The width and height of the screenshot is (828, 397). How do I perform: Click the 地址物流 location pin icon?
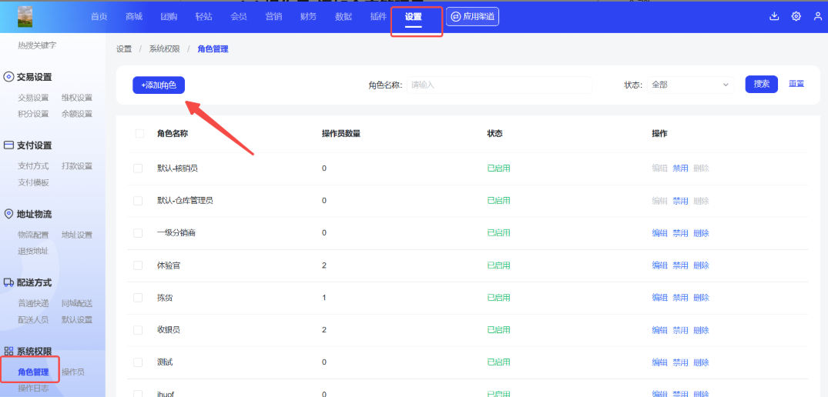tap(9, 214)
